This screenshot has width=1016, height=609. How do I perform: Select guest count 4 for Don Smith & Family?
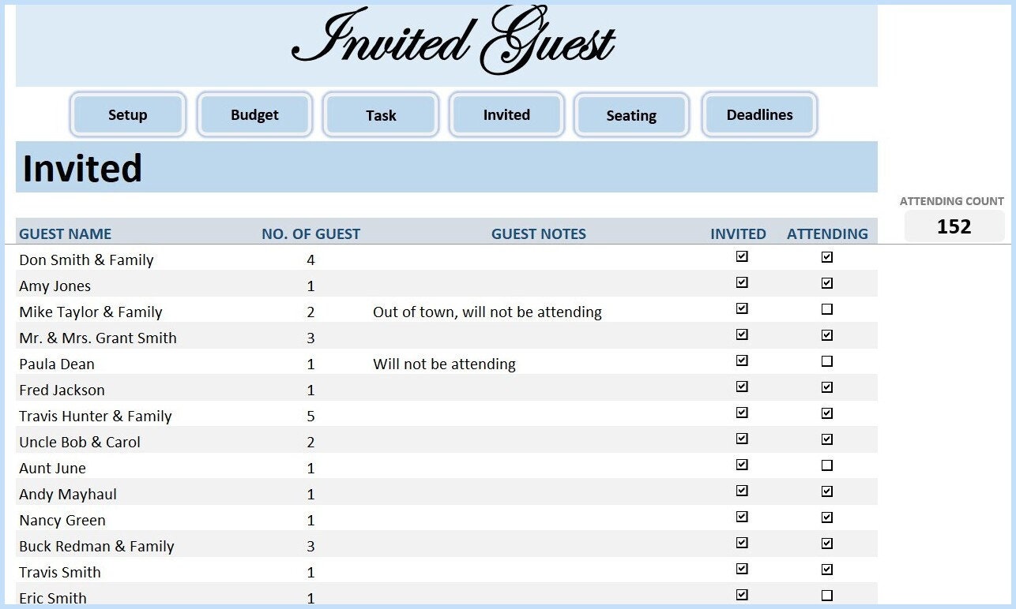point(310,260)
